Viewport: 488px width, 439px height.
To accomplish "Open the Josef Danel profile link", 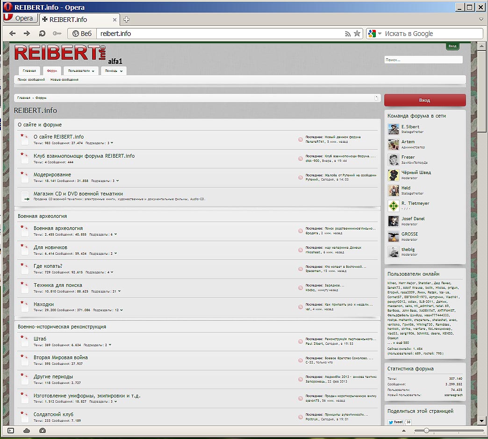I will pyautogui.click(x=413, y=219).
